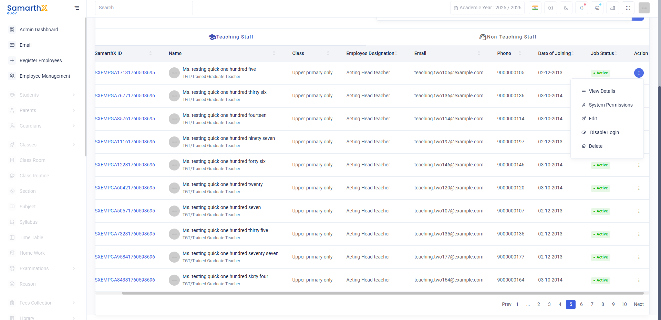Open the Academic Year 2025 / 2026 selector

(x=487, y=8)
